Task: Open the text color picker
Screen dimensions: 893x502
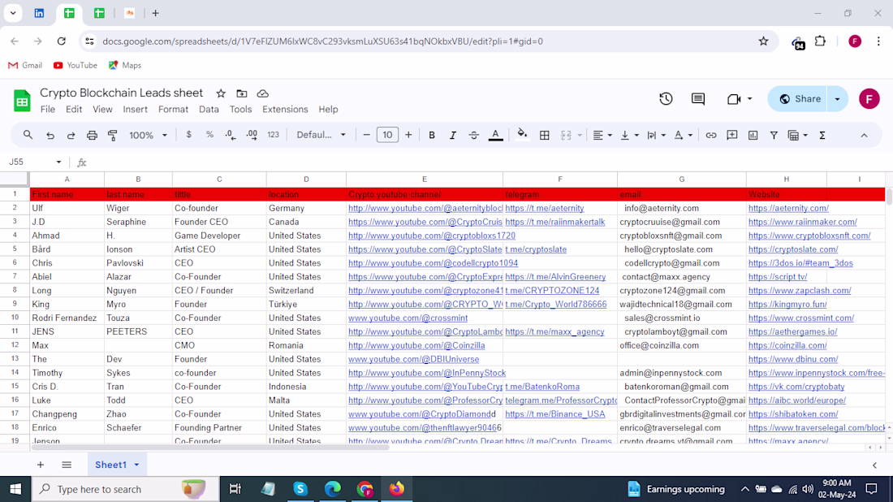Action: tap(495, 135)
